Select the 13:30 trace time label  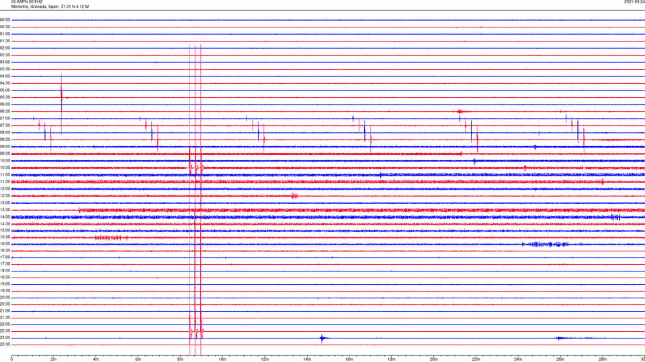click(x=5, y=210)
